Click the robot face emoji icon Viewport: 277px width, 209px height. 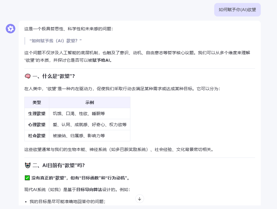pos(28,165)
